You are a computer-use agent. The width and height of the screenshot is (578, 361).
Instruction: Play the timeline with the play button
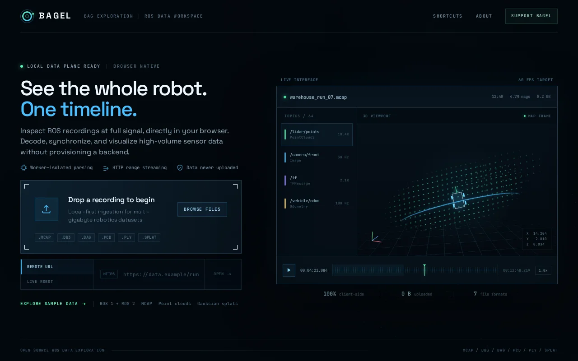click(289, 270)
